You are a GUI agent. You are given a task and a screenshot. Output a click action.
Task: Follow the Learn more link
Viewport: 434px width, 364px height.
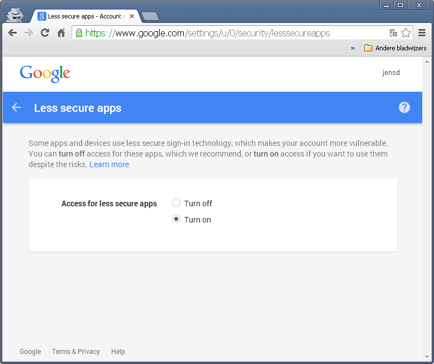point(109,164)
